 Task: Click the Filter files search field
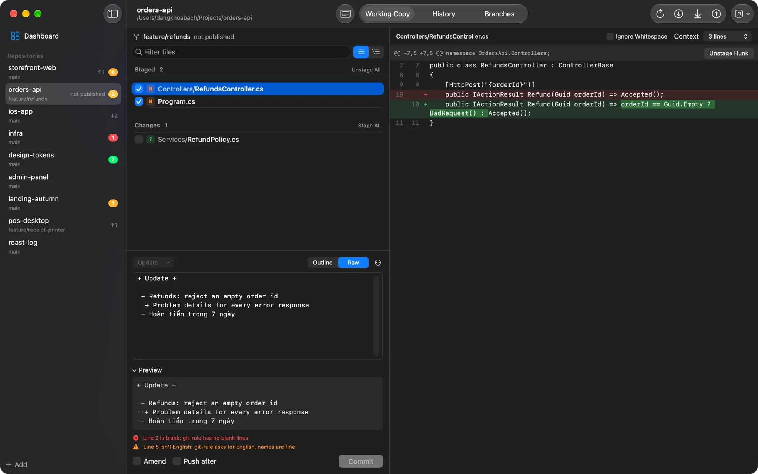(241, 52)
